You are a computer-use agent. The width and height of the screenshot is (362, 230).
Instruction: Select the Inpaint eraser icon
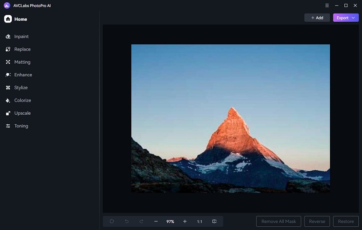[8, 37]
